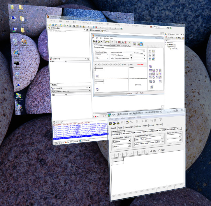The height and width of the screenshot is (206, 211).
Task: Open the Orders dropdown in form designer
Action: (107, 58)
